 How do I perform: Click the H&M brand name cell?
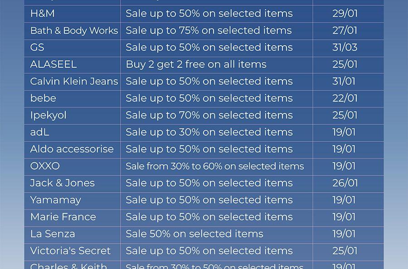(73, 14)
